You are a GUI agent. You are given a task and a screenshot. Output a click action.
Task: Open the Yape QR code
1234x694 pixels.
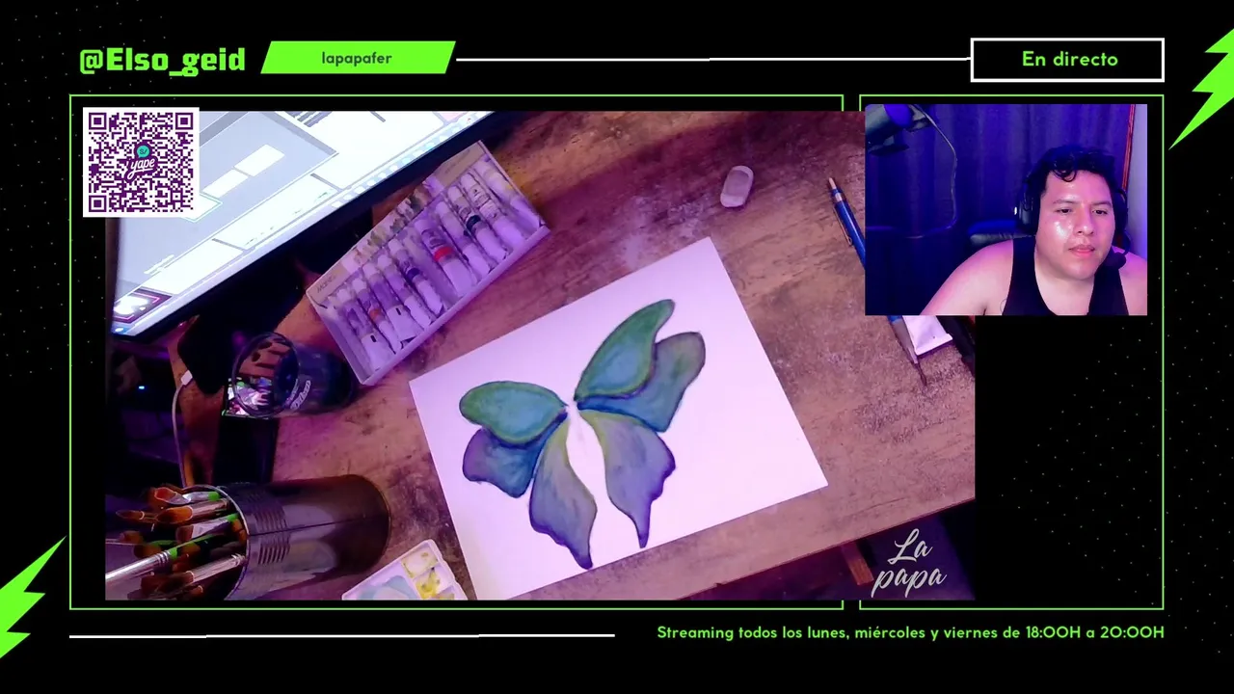[141, 162]
